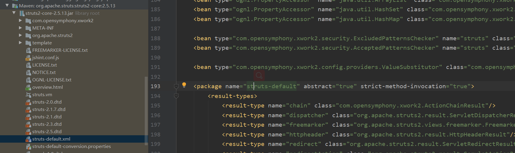Click "struts-default" package name in editor
The height and width of the screenshot is (153, 515).
pyautogui.click(x=272, y=86)
